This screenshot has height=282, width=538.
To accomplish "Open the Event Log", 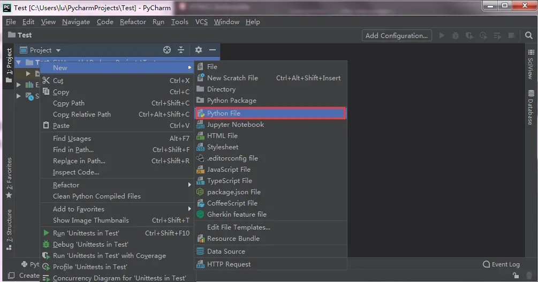I will 501,264.
